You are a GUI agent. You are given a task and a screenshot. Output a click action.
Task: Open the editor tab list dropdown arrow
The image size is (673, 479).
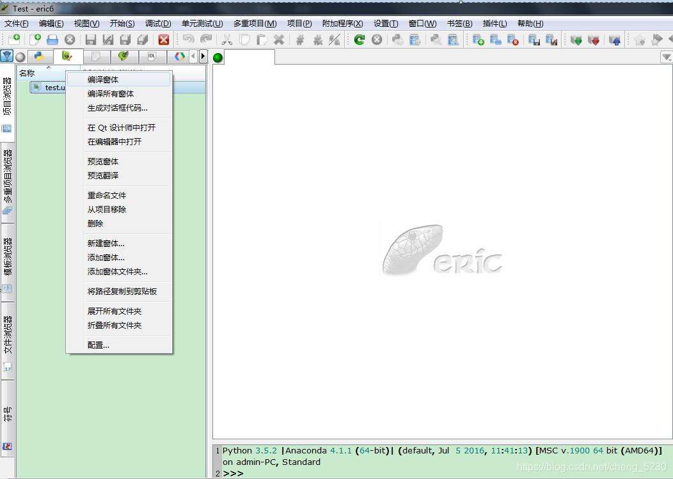(667, 57)
